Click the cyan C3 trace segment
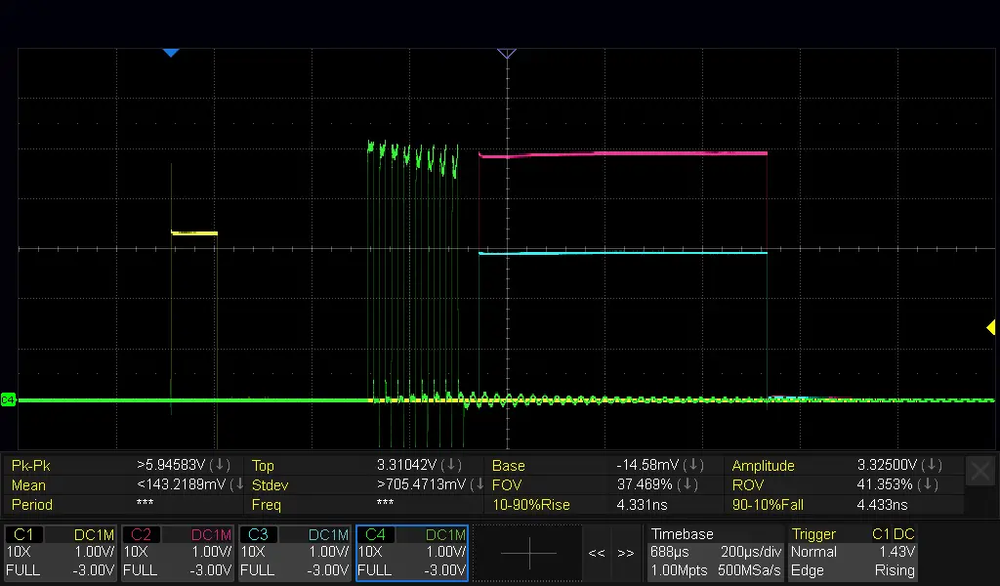1000x586 pixels. click(622, 253)
